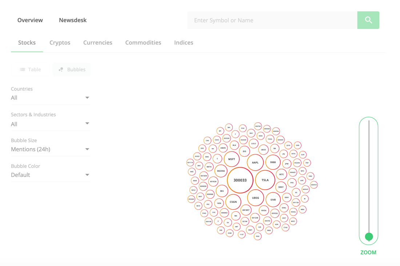
Task: Click the green zoom slider handle
Action: coord(369,237)
